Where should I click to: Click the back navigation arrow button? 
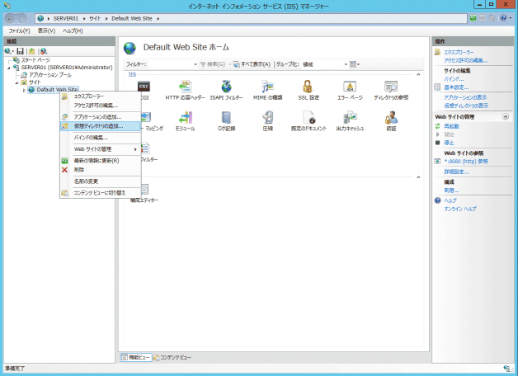coord(10,19)
